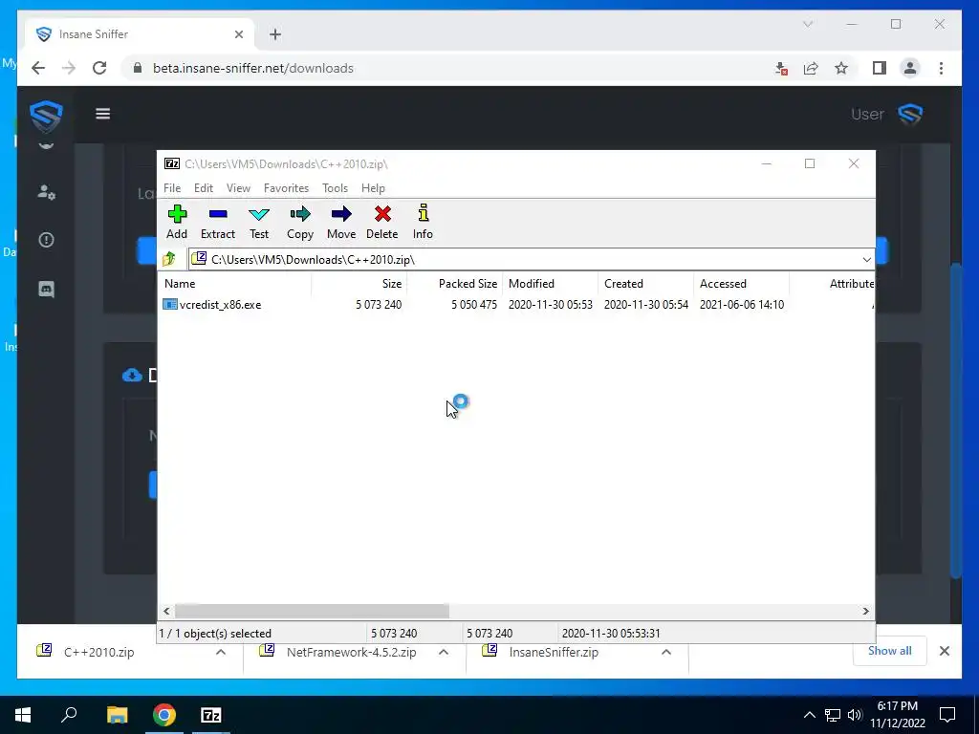
Task: Click the 7-Zip horizontal scrollbar thumb
Action: [x=312, y=611]
